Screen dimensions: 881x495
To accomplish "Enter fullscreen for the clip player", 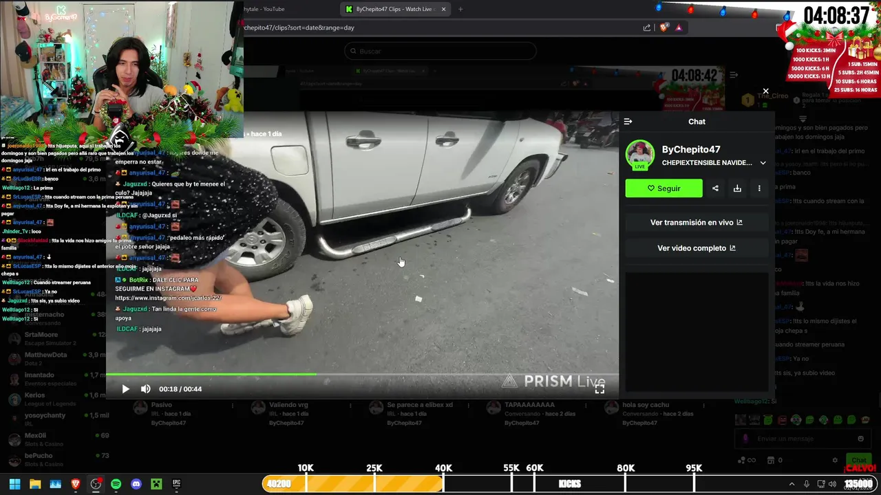I will pos(599,389).
